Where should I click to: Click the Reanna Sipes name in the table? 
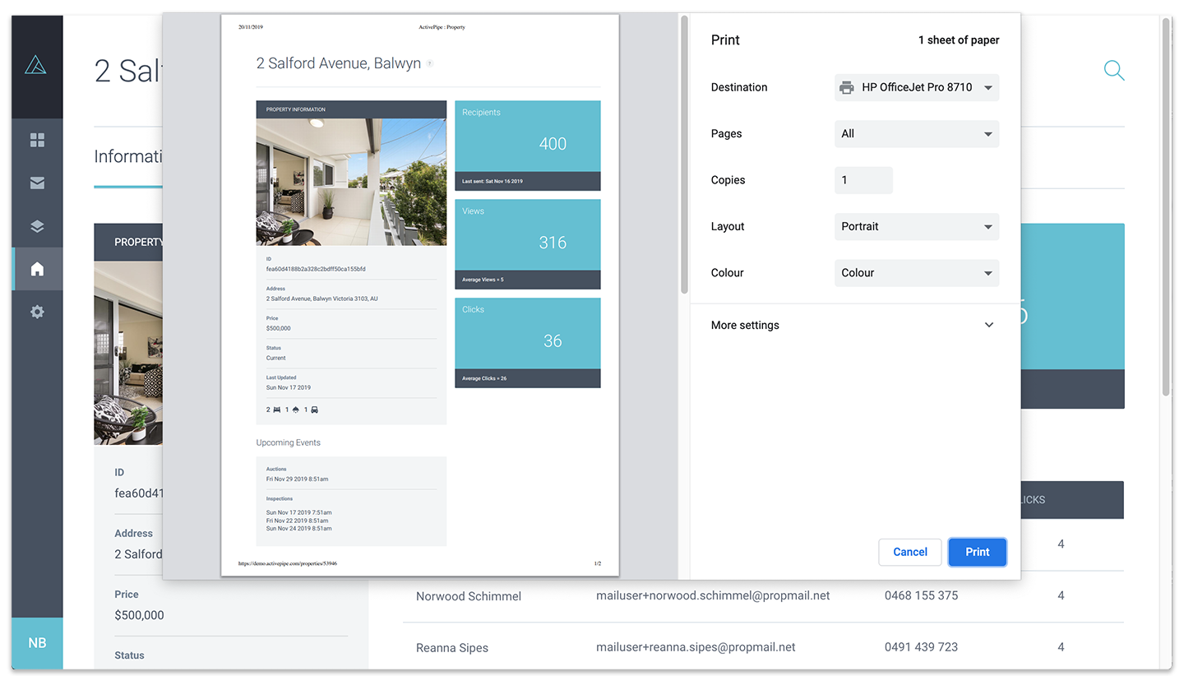click(x=452, y=648)
